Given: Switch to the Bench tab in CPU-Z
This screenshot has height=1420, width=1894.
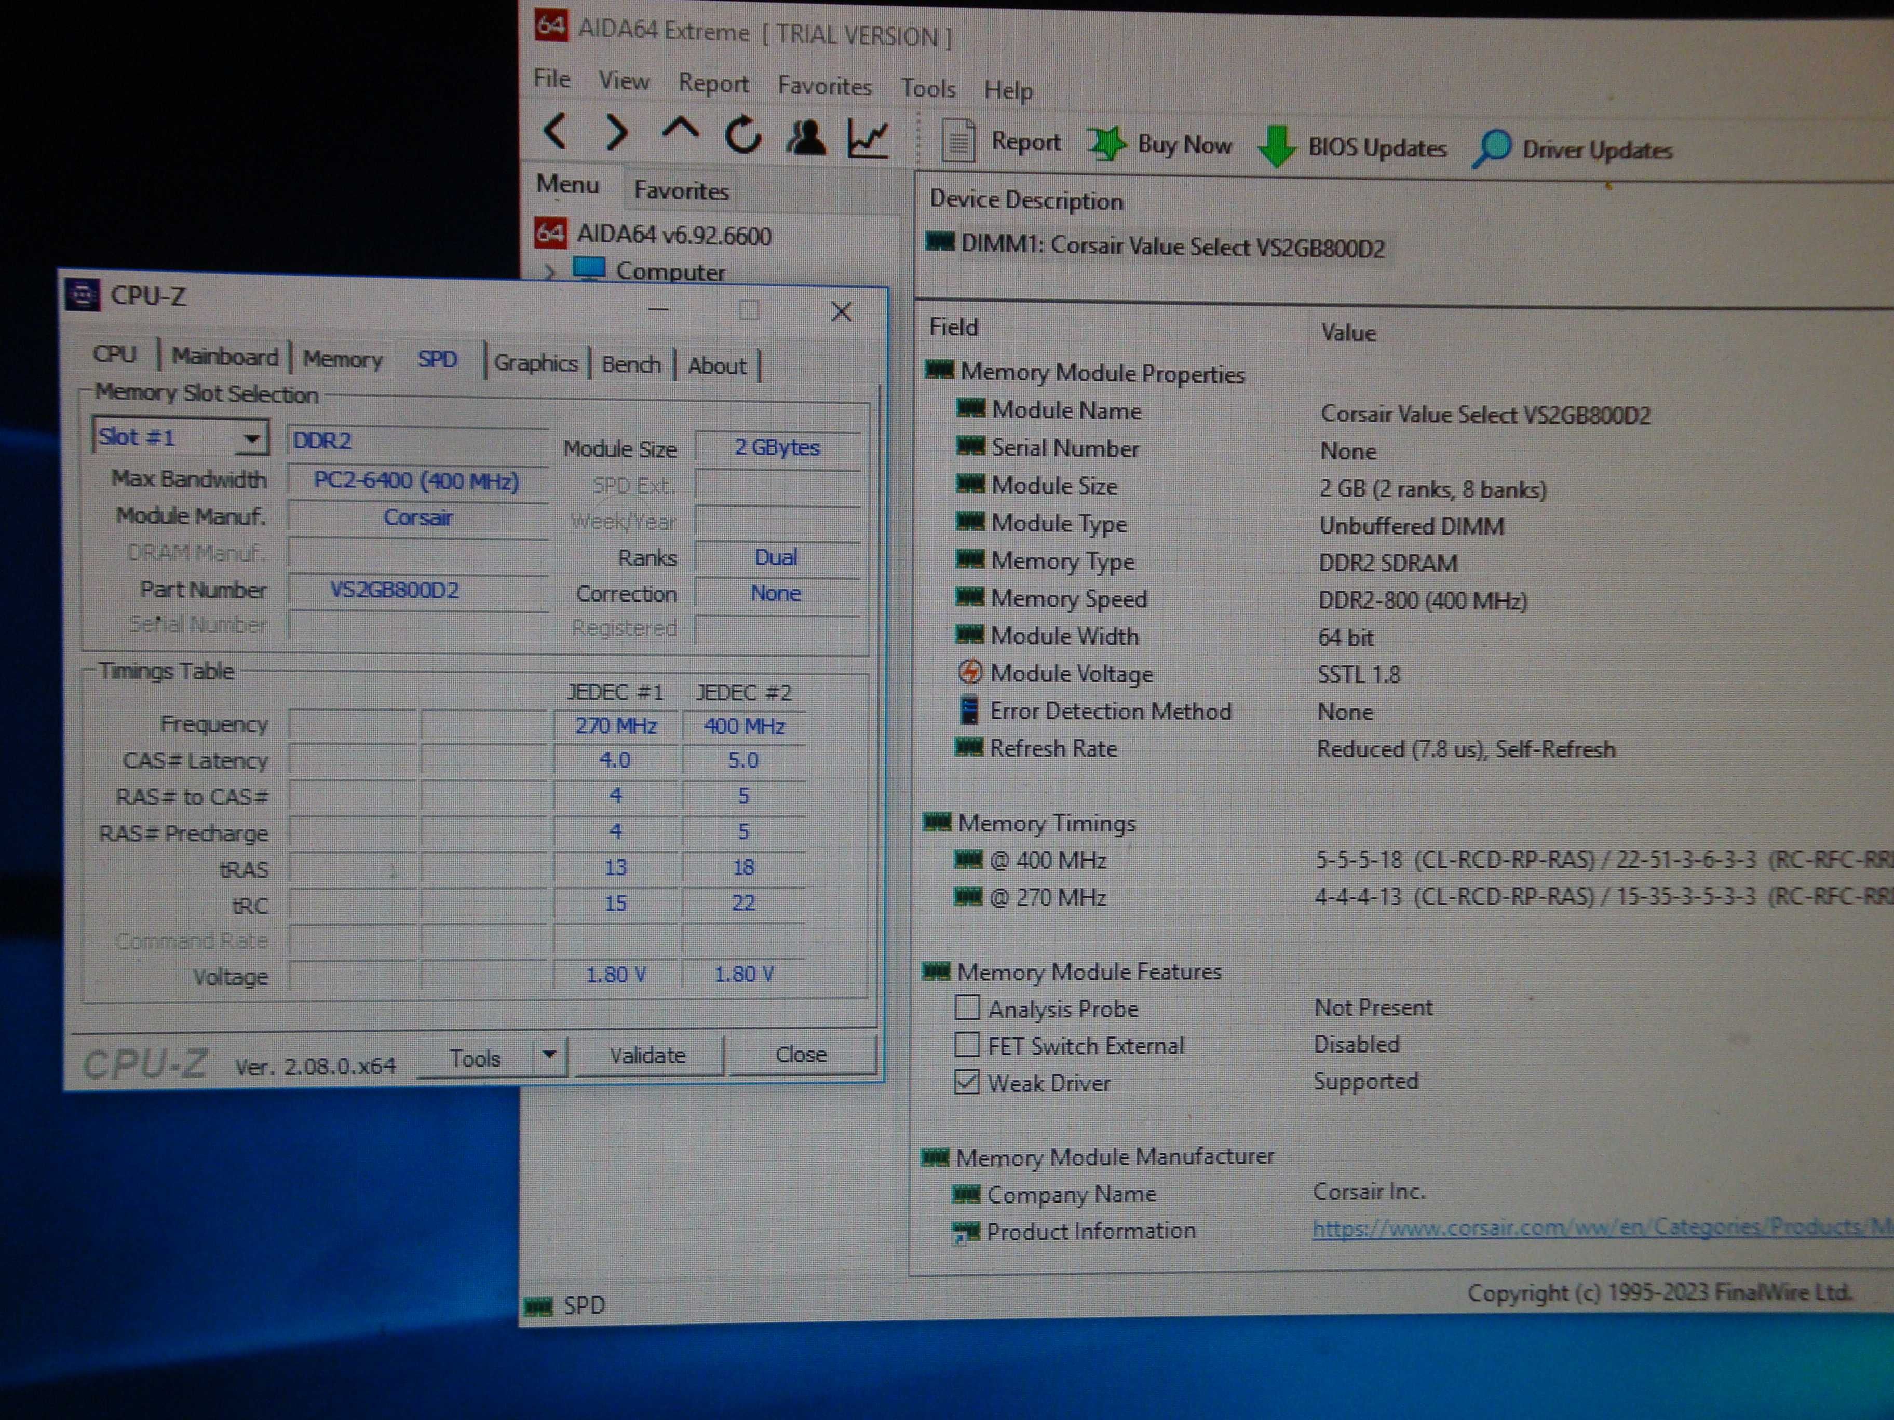Looking at the screenshot, I should pos(631,365).
